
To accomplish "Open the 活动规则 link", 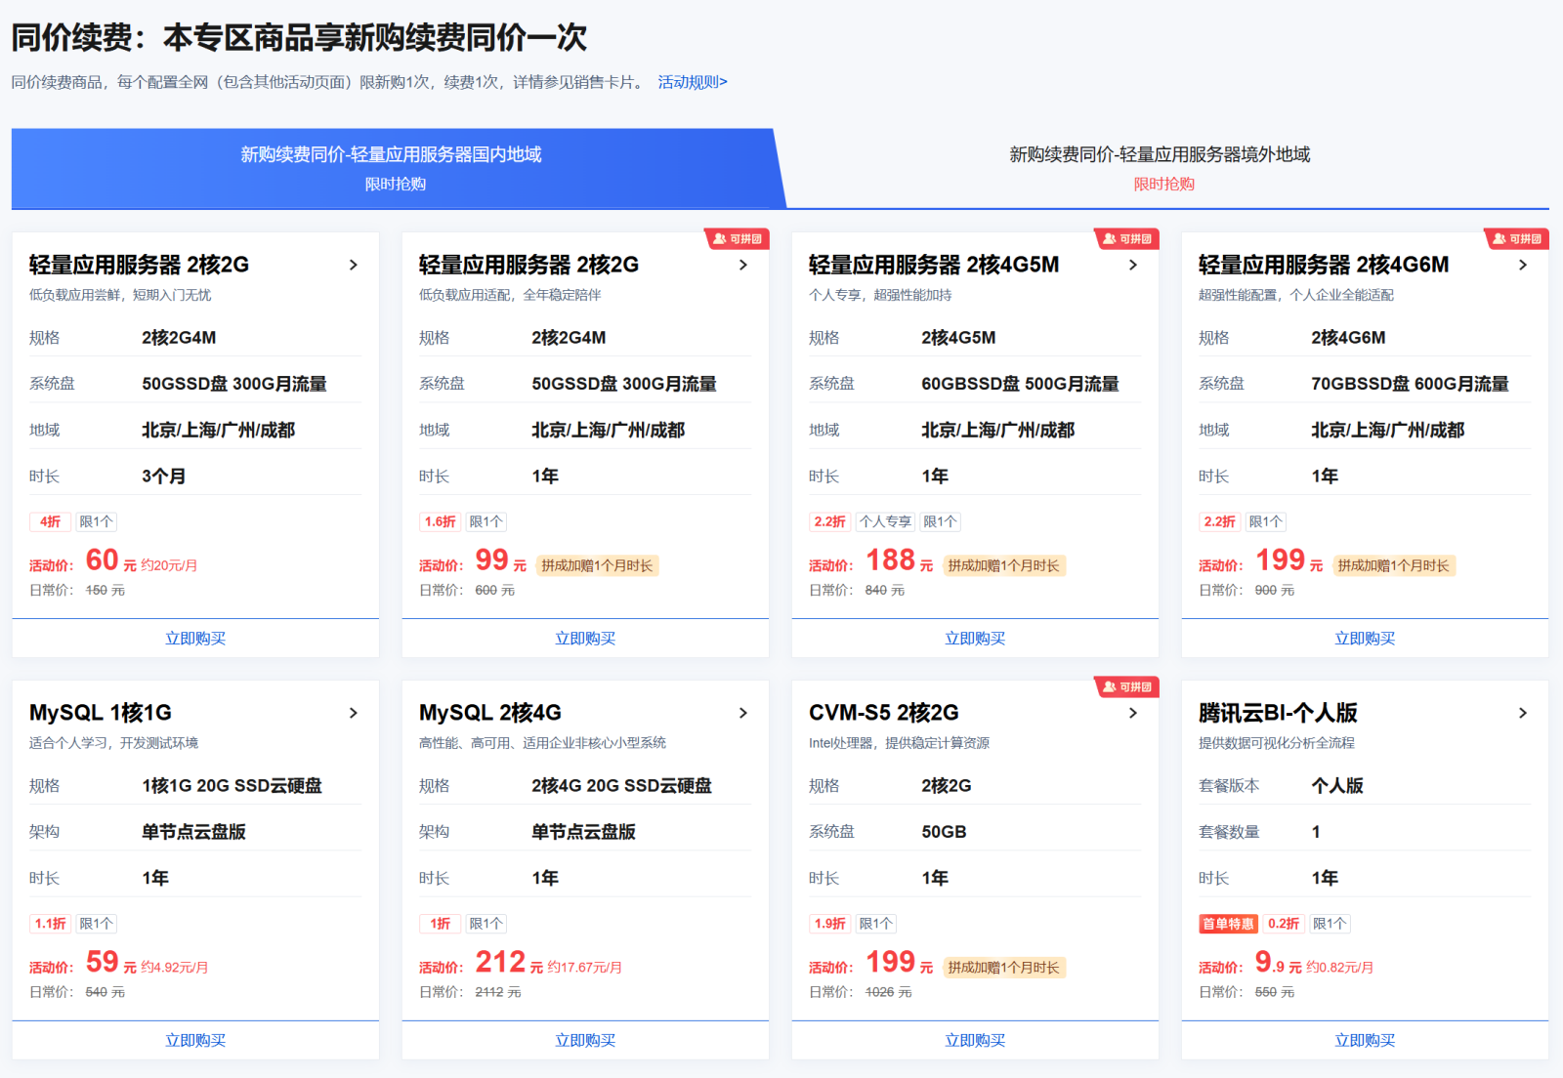I will [692, 82].
